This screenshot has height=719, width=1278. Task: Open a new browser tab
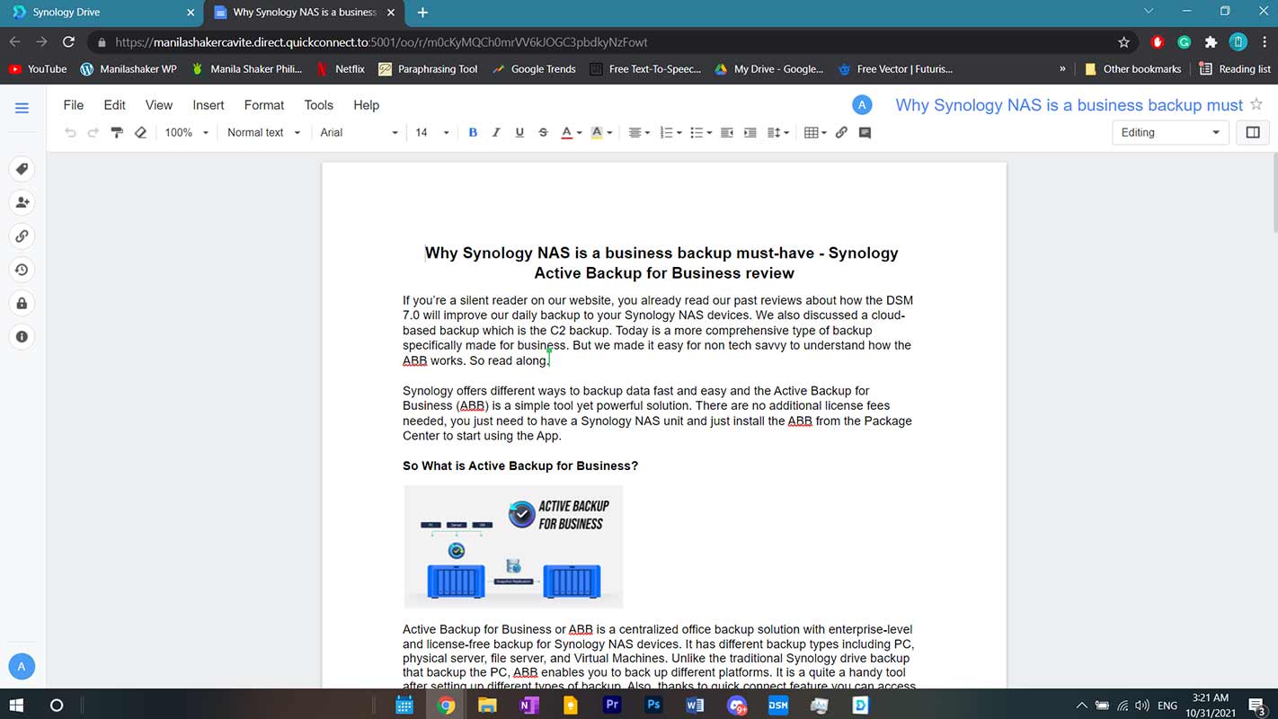pos(422,13)
